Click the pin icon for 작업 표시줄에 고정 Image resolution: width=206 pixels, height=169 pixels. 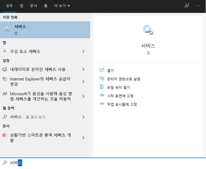[102, 104]
